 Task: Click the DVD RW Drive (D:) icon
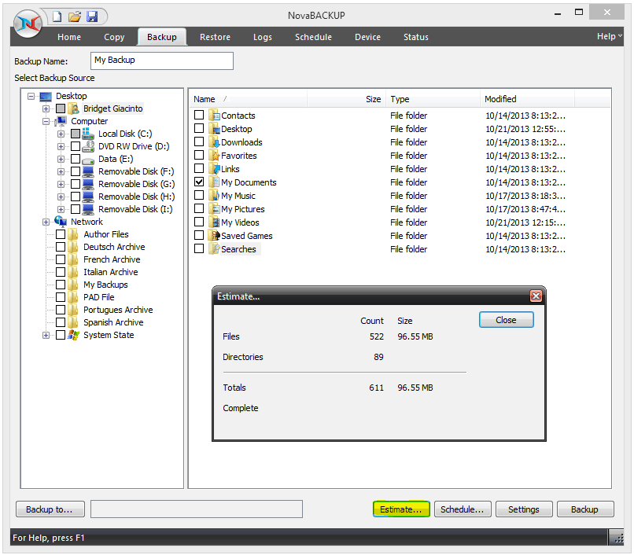pos(88,146)
